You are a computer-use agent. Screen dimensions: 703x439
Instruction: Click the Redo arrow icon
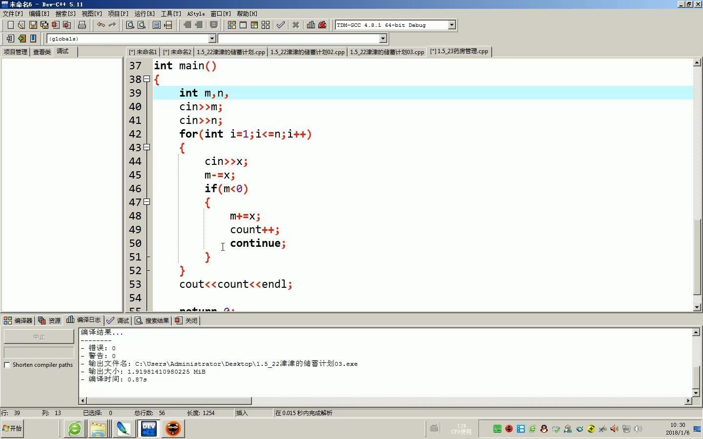(112, 25)
